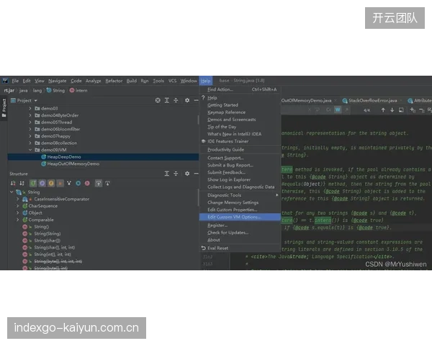Screen dimensions: 432x346
Task: Select String(char[], int, int) constructor in Structure
Action: 55,247
